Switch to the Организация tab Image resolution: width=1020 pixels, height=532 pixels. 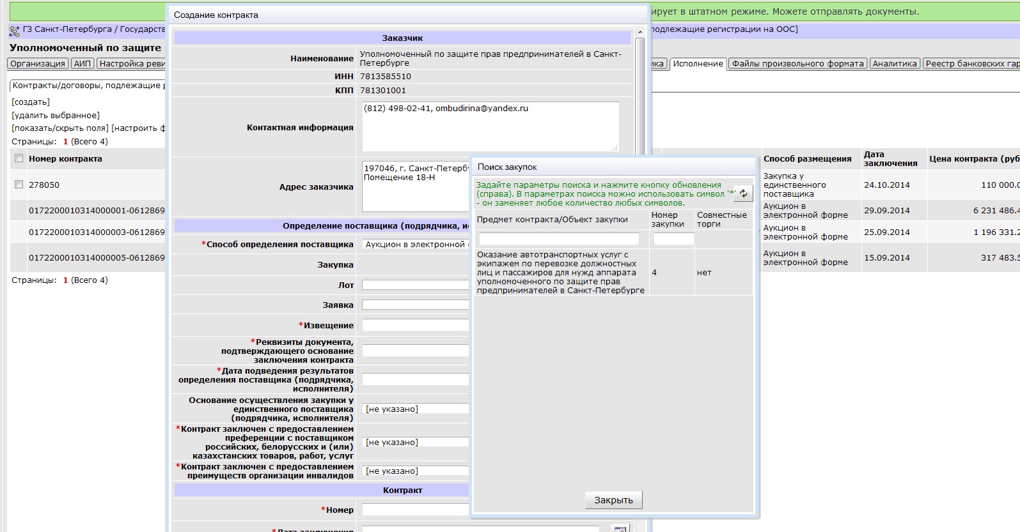(x=38, y=63)
